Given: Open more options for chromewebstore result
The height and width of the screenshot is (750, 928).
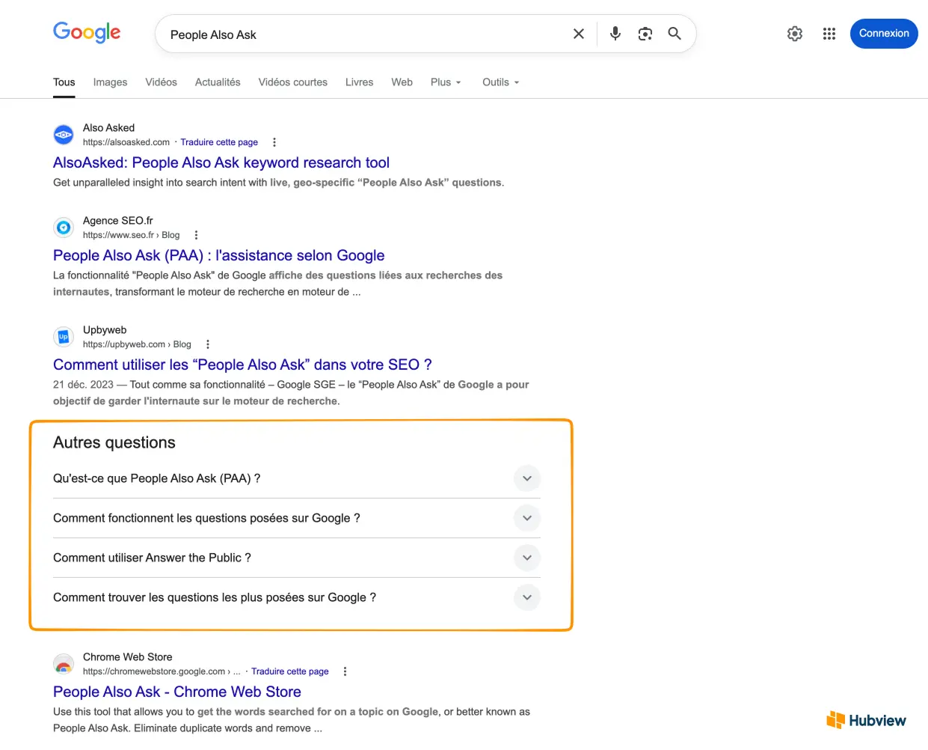Looking at the screenshot, I should [345, 671].
